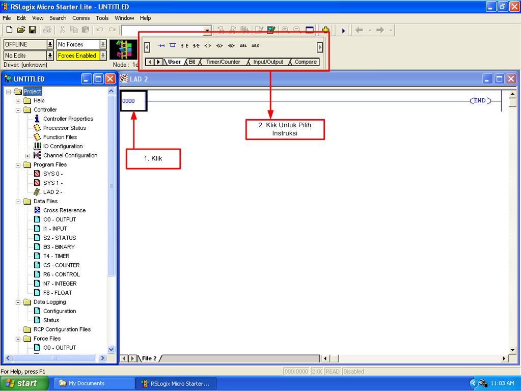Switch to the Bit instruction tab

click(192, 62)
